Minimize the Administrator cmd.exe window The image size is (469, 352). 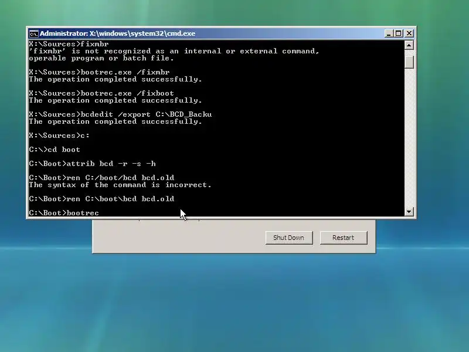pos(388,33)
